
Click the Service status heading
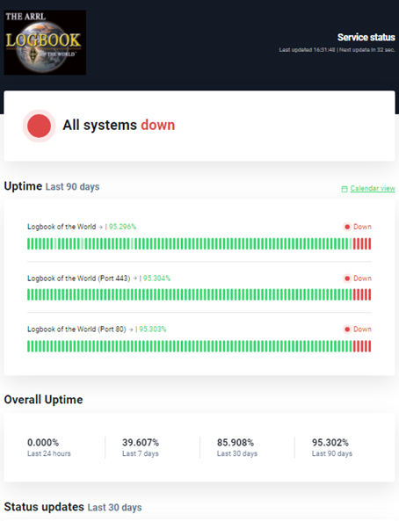point(366,37)
